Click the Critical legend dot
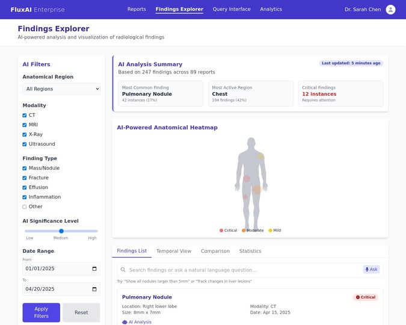Screen dimensions: 406x325 click(221, 231)
